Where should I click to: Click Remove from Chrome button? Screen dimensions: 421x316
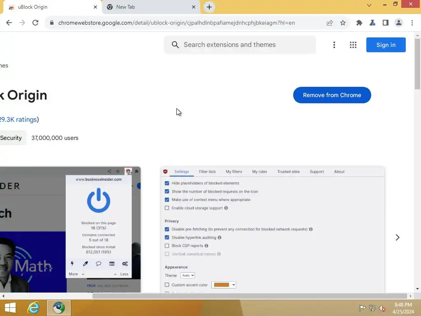332,95
